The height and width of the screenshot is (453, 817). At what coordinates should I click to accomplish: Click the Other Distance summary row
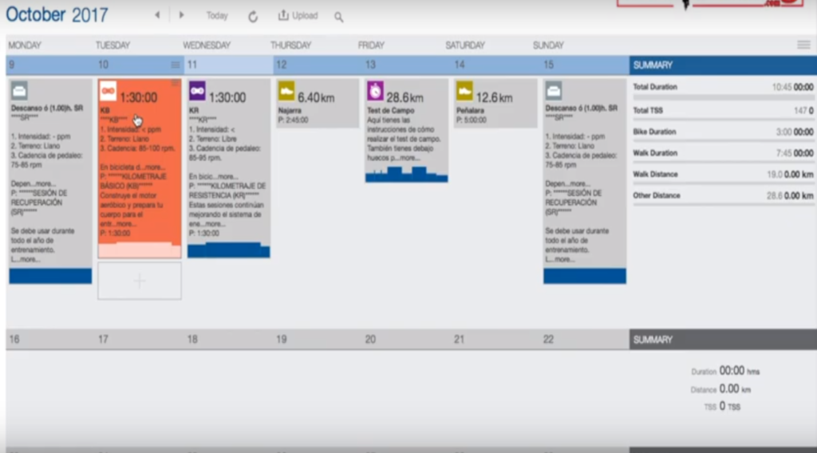(723, 195)
